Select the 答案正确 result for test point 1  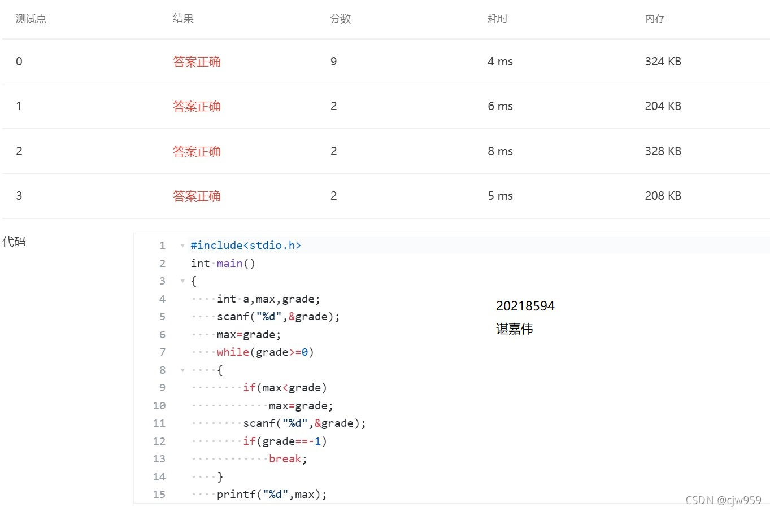(x=197, y=106)
